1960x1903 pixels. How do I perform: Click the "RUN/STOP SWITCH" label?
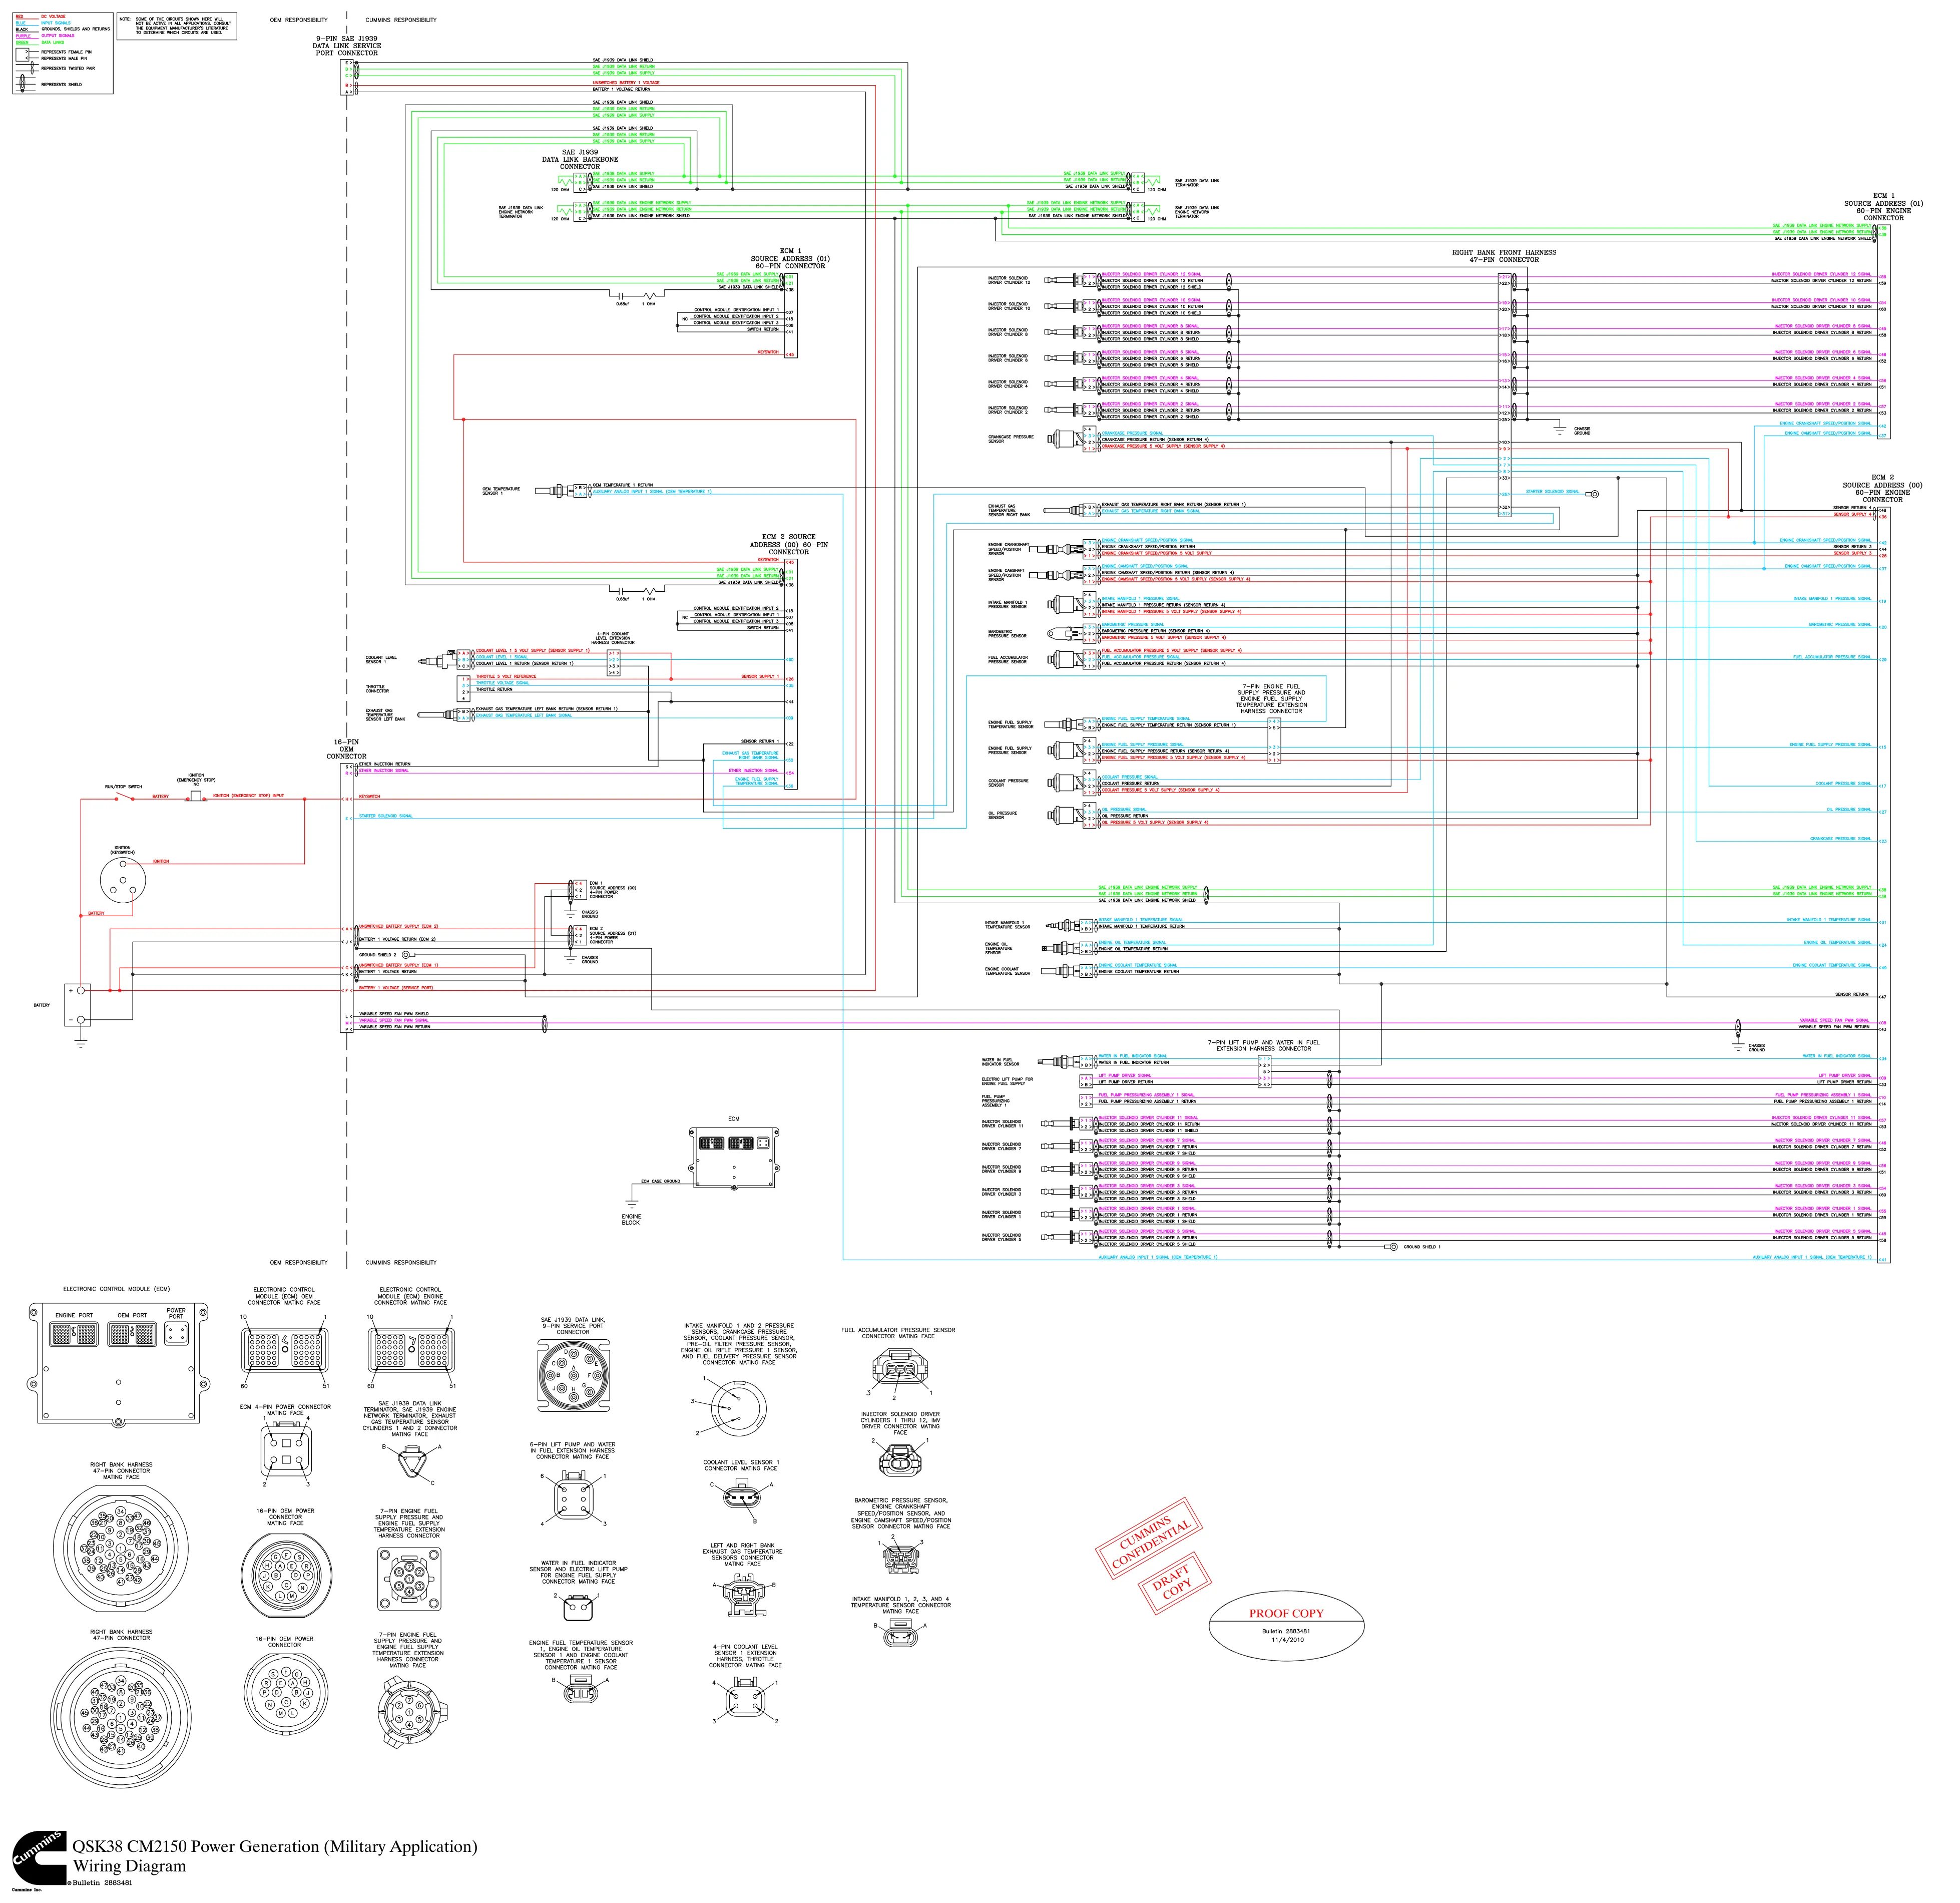click(123, 788)
